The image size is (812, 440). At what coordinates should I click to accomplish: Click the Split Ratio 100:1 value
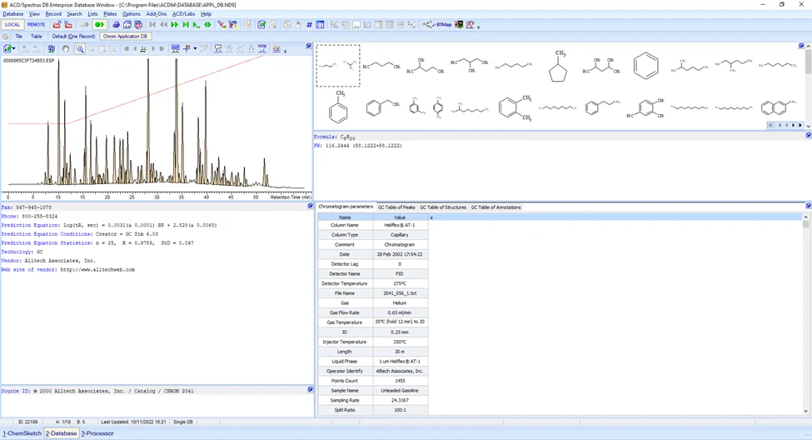[400, 410]
